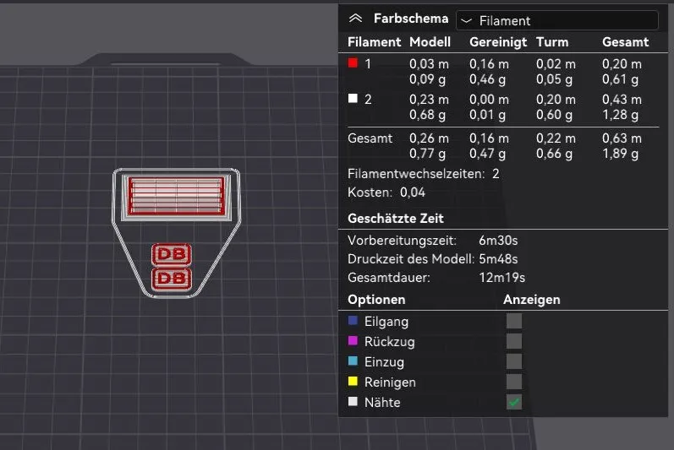Click the 'Turm' column header
Image resolution: width=674 pixels, height=450 pixels.
[552, 42]
